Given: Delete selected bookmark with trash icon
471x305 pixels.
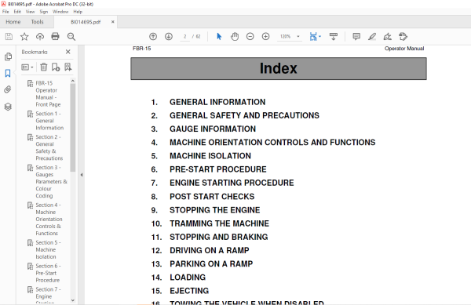Looking at the screenshot, I should click(x=44, y=67).
